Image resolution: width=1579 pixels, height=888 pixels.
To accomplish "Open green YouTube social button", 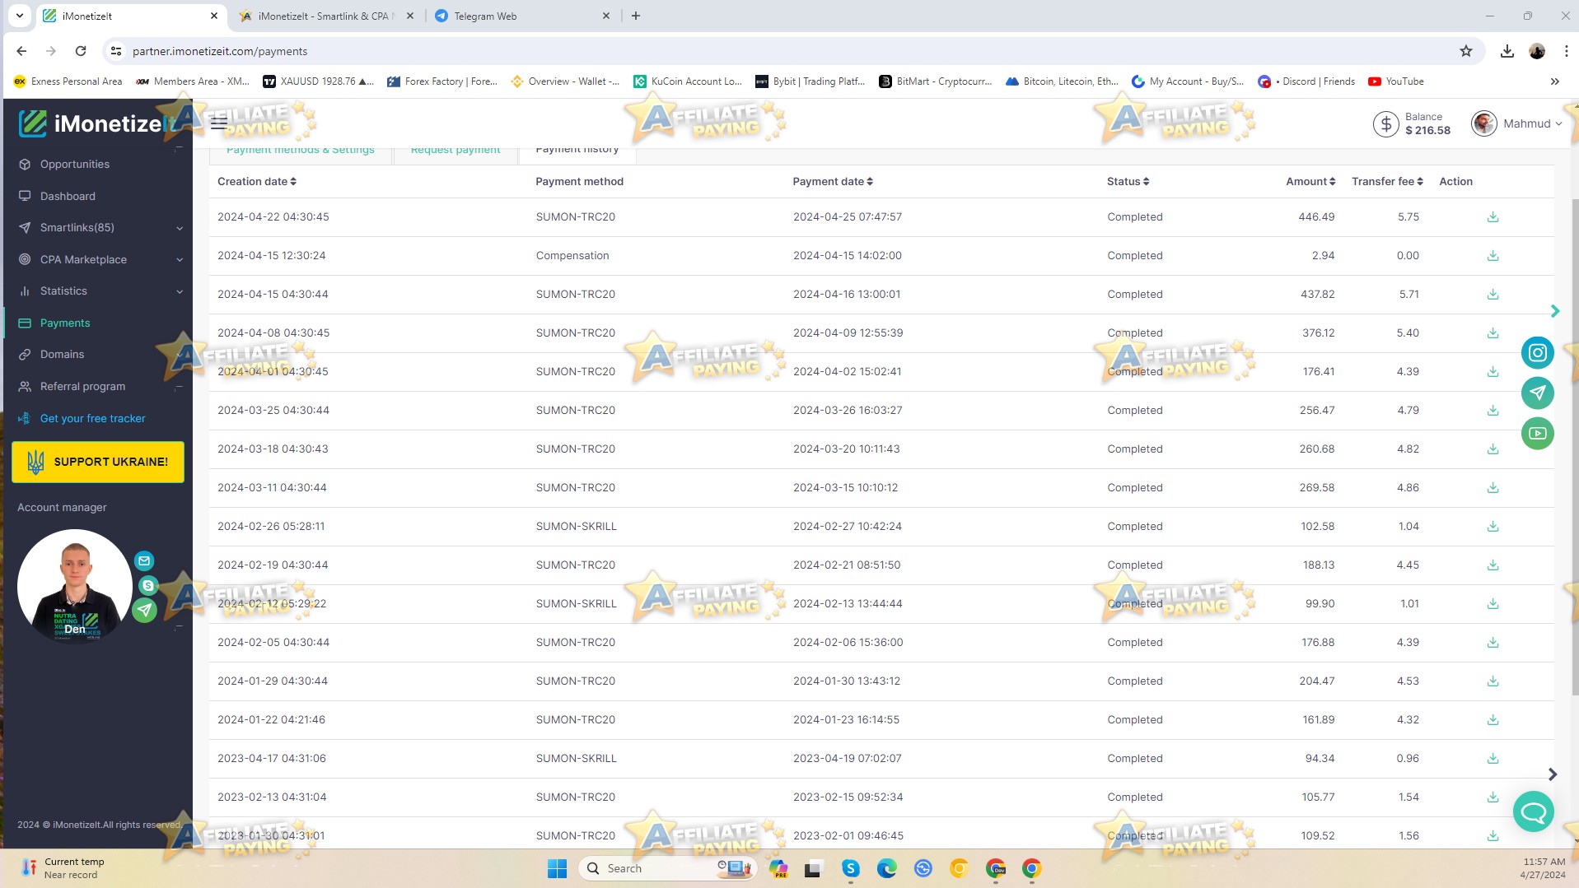I will 1537,433.
